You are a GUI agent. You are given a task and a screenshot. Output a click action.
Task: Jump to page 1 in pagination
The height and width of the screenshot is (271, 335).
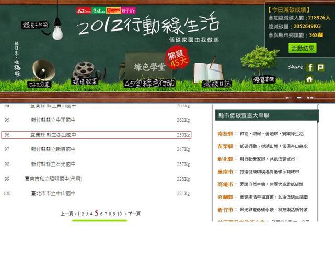[x=78, y=214]
